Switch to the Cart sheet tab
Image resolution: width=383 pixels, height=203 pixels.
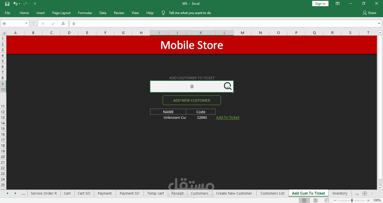pyautogui.click(x=67, y=193)
